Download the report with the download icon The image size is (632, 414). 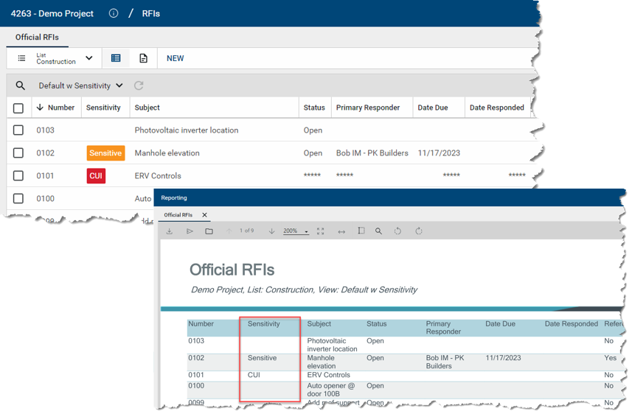(x=170, y=231)
